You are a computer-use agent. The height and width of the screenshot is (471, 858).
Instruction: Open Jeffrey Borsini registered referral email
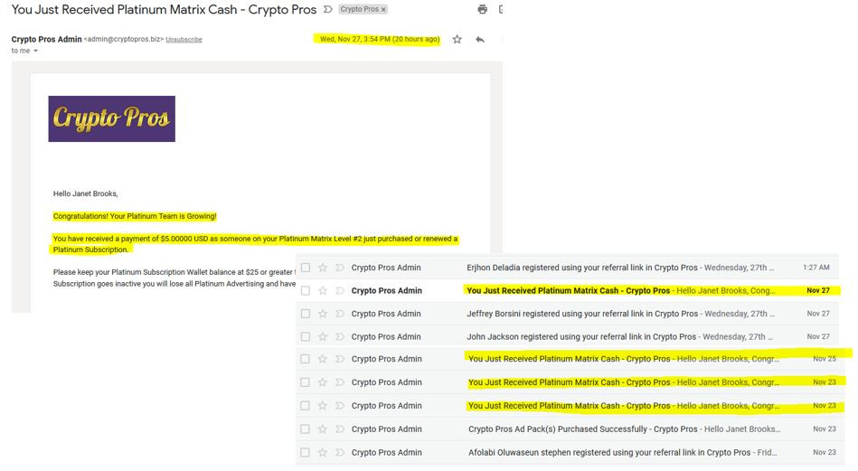[x=569, y=314]
